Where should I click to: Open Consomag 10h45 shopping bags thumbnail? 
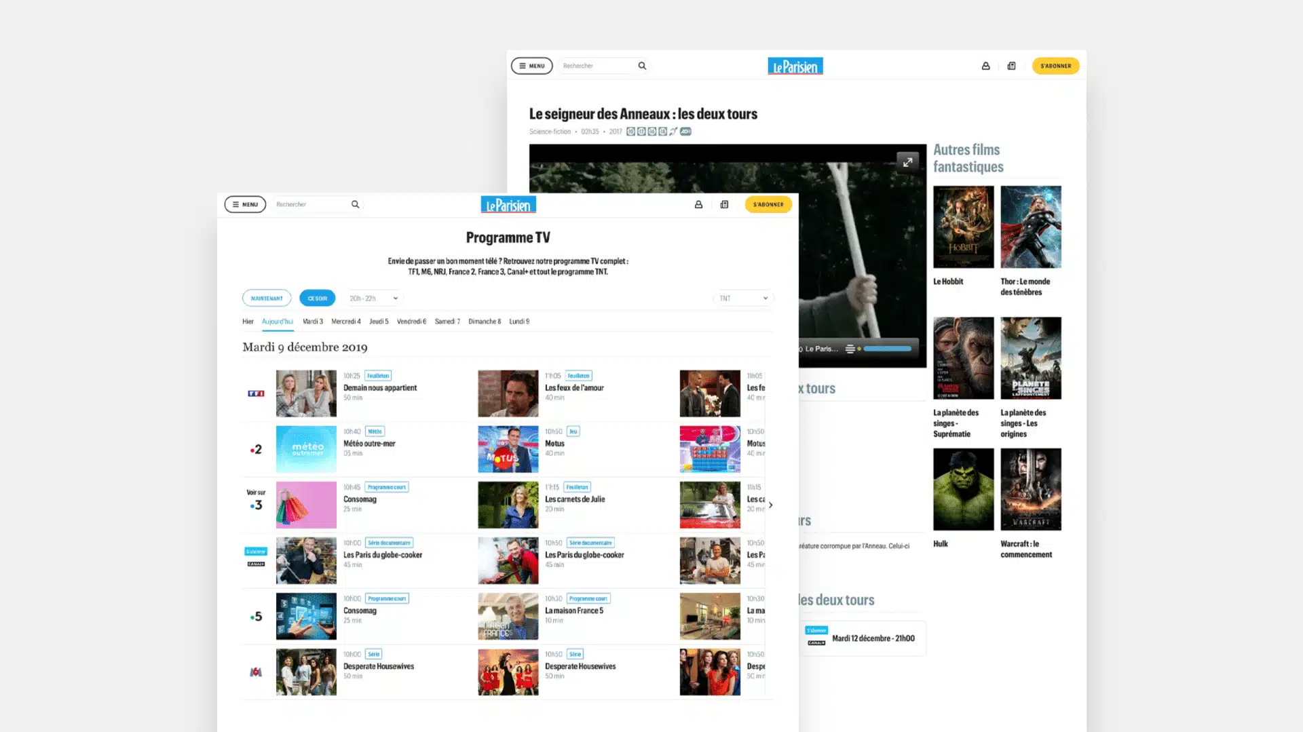(306, 505)
